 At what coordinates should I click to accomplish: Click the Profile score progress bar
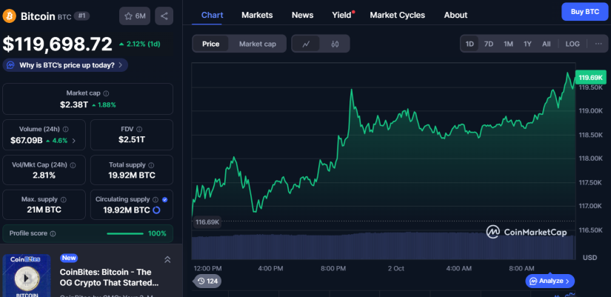124,233
